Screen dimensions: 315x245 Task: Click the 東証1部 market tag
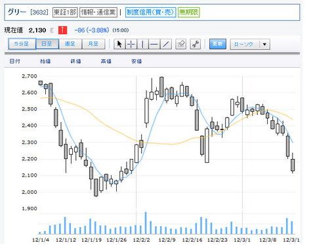pyautogui.click(x=65, y=12)
